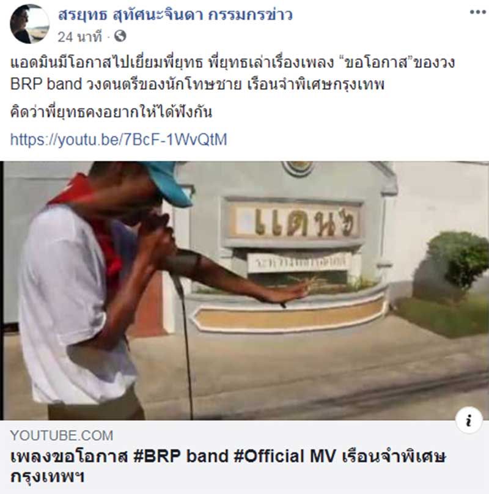Open the page's round profile picture
489x494 pixels.
29,24
